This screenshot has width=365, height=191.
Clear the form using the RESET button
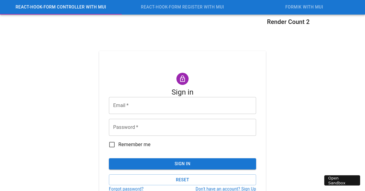pyautogui.click(x=182, y=180)
